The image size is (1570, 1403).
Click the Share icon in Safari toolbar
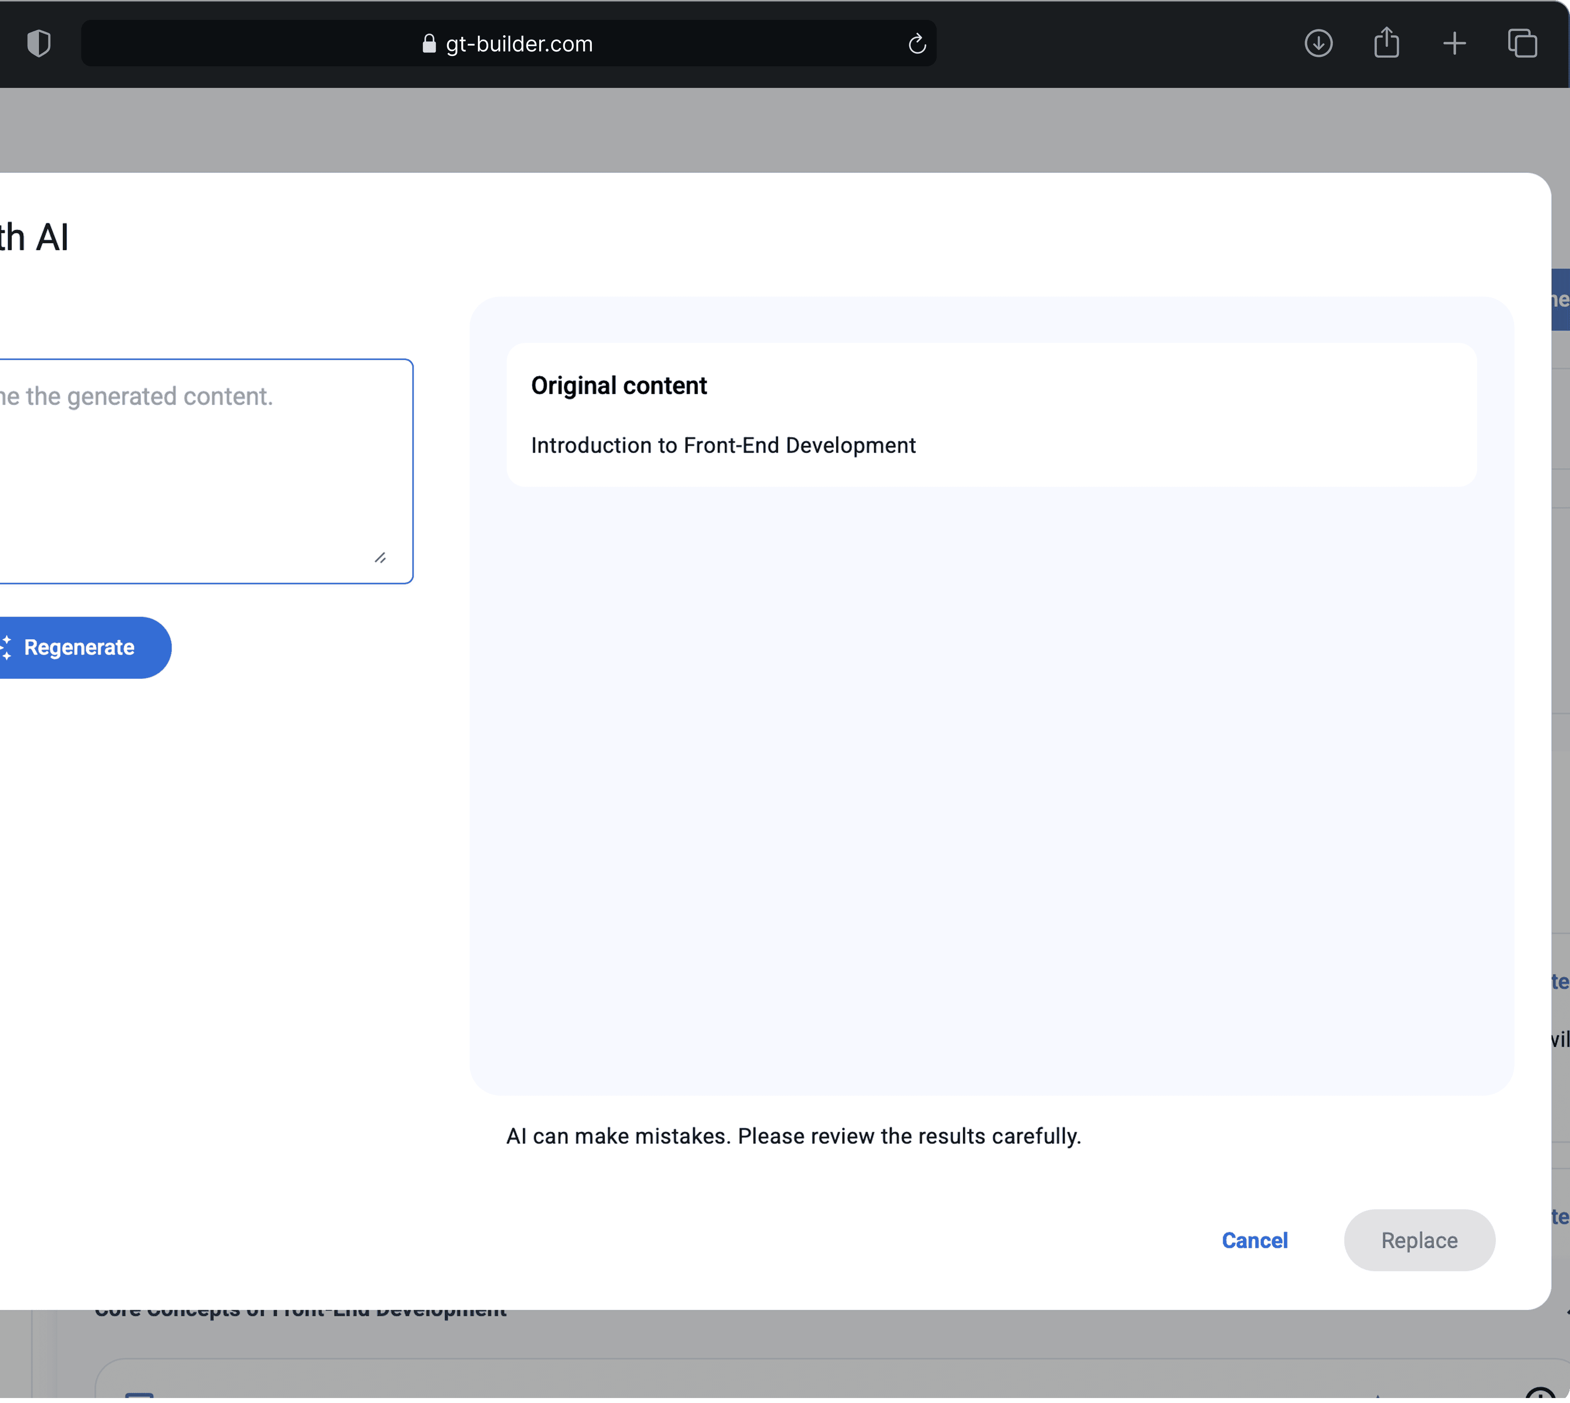click(1386, 43)
